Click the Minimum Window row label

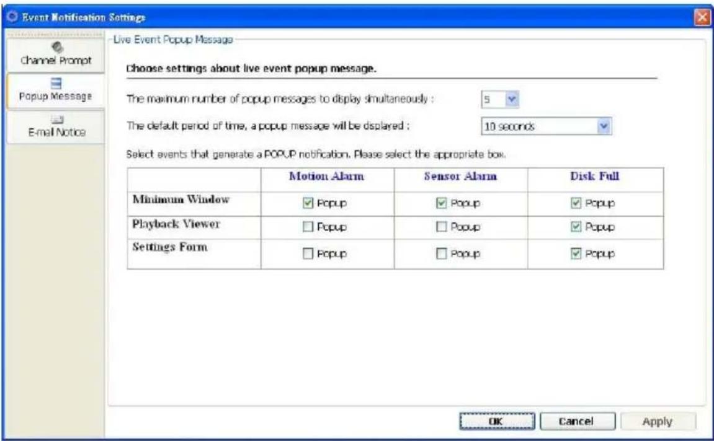point(181,199)
